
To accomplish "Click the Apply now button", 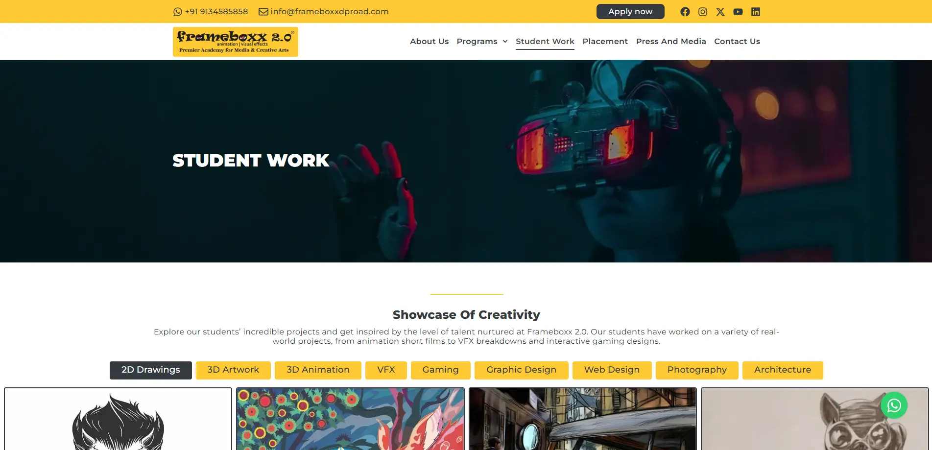I will pyautogui.click(x=630, y=11).
